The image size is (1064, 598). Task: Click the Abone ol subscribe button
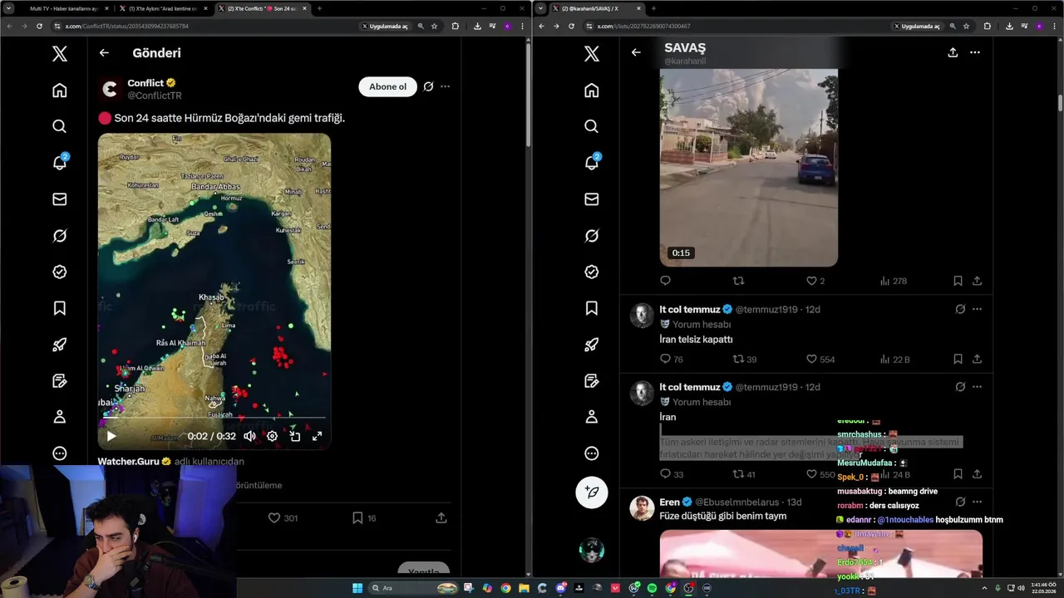[387, 86]
